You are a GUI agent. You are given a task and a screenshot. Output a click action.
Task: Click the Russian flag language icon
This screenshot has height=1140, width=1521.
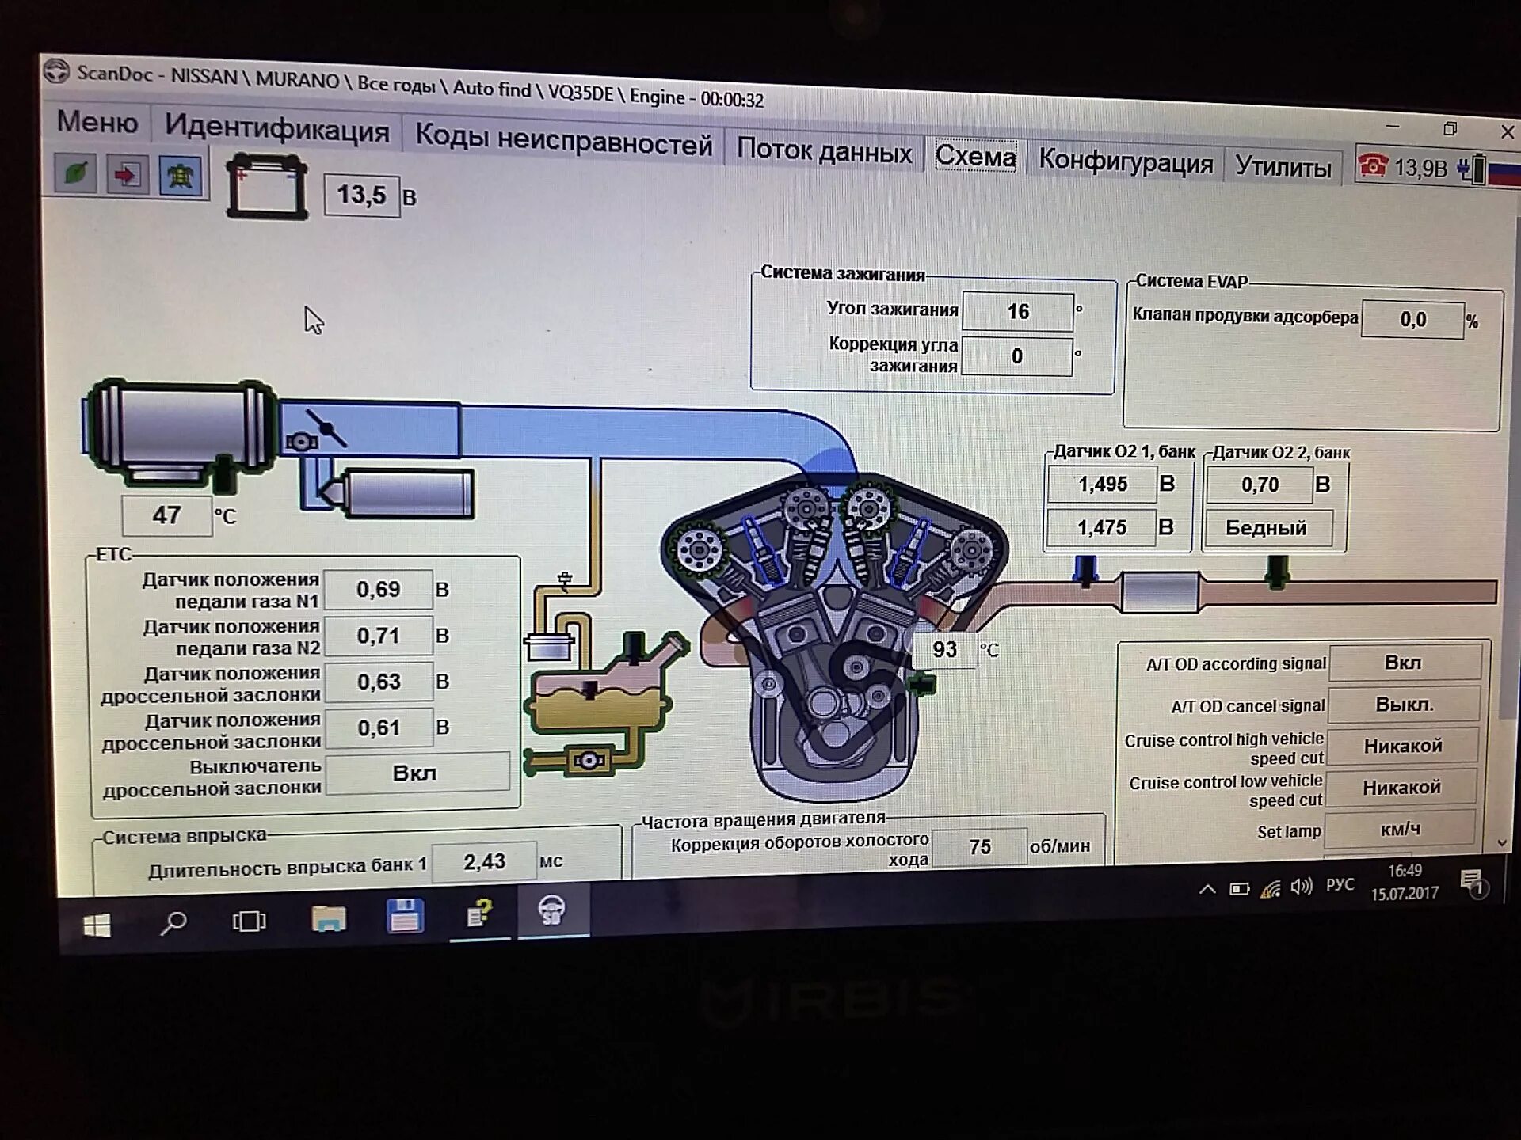tap(1504, 173)
